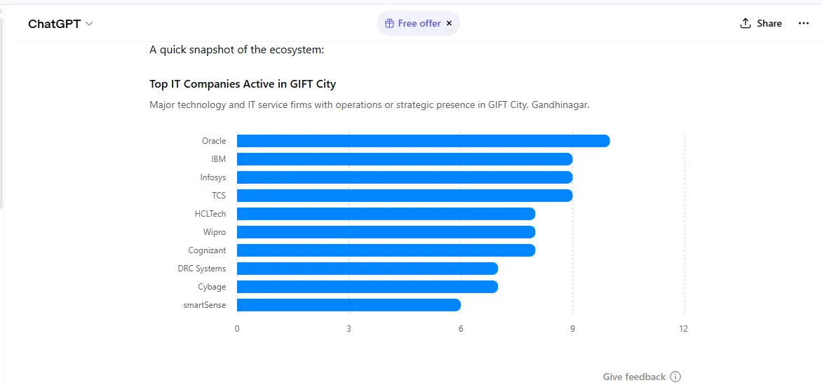Click the Oracle axis label
The width and height of the screenshot is (822, 385).
pos(214,141)
